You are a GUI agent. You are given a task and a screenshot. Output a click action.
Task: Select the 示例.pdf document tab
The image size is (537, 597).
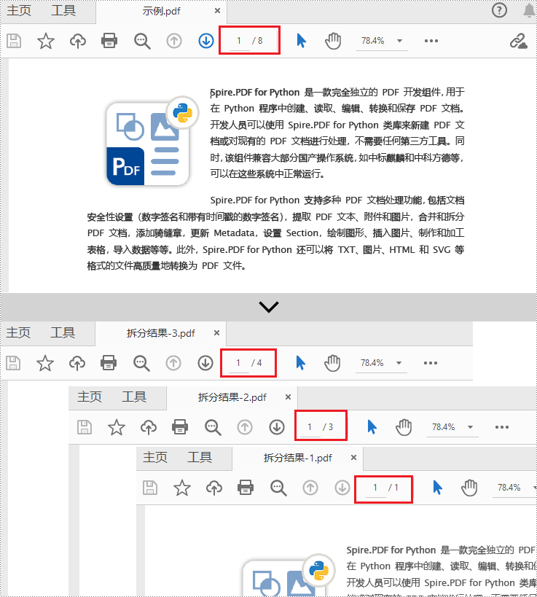tap(161, 11)
